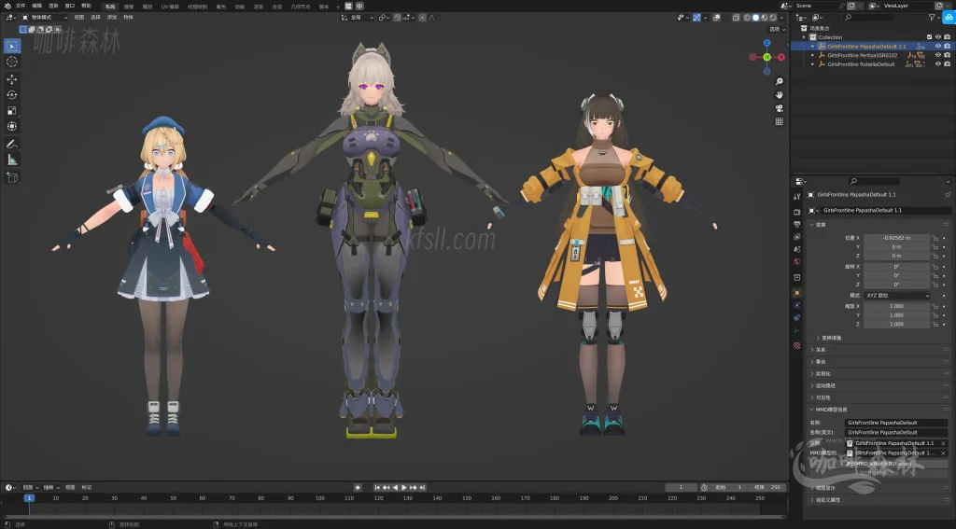Select the Transform tool

point(11,126)
